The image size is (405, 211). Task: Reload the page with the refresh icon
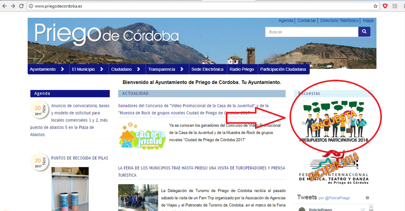[21, 6]
